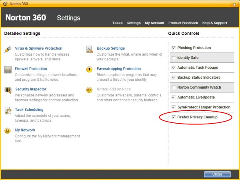Open the Security Inspector link
Viewport: 240px width, 180px height.
(x=31, y=89)
